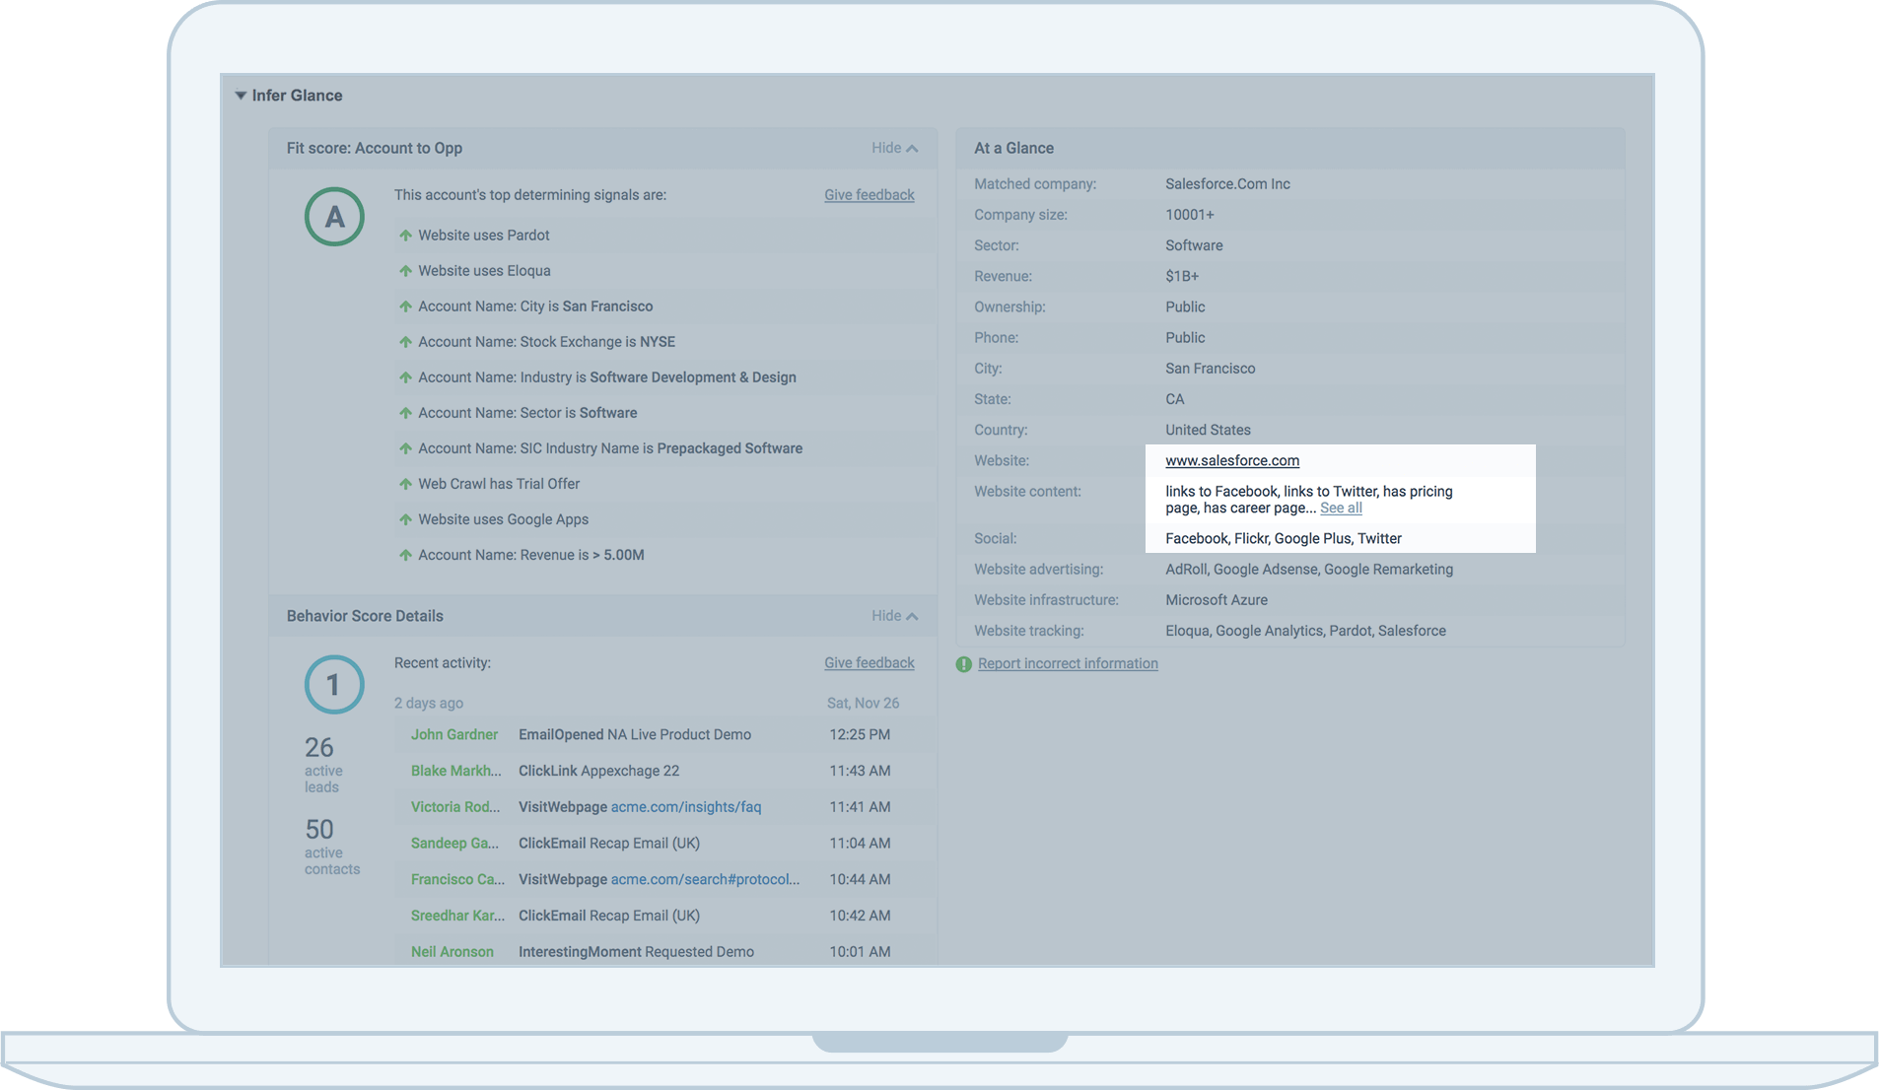1879x1090 pixels.
Task: Collapse the Infer Glance section triangle
Action: [241, 96]
